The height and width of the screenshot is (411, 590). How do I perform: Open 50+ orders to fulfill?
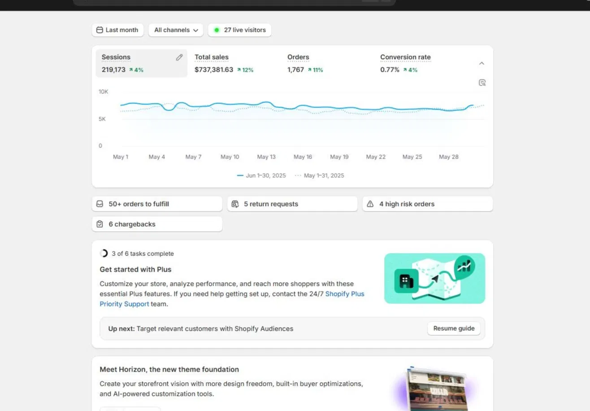[x=157, y=204]
